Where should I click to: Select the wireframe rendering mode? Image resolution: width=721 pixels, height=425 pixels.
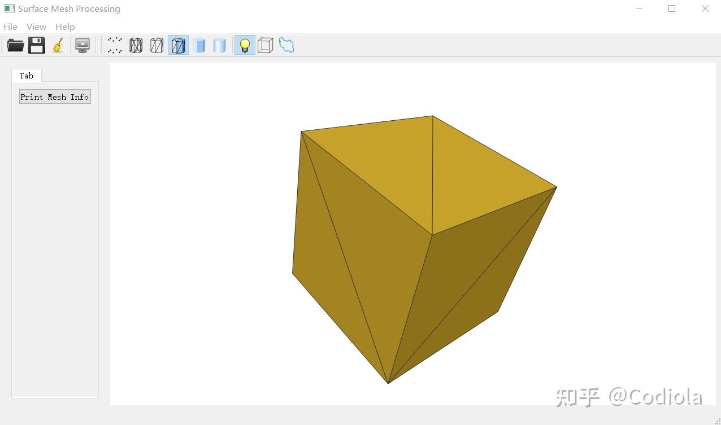click(136, 45)
